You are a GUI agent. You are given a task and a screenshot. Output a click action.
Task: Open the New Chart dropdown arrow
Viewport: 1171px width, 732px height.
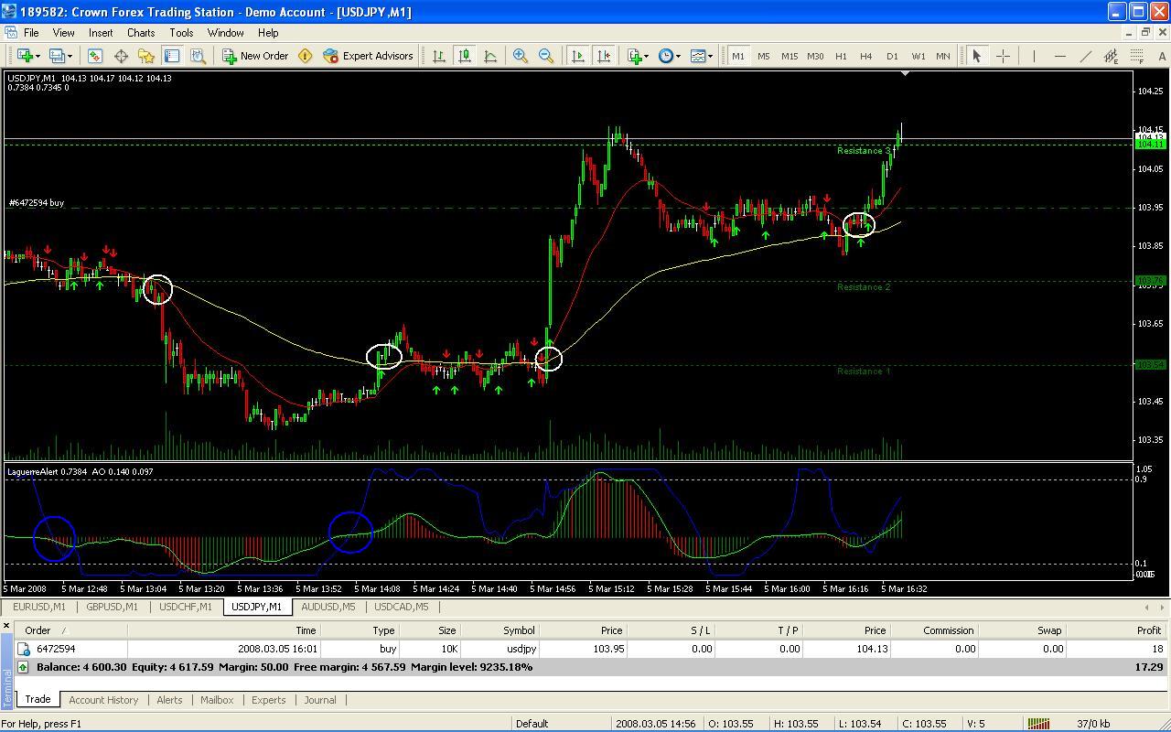point(38,56)
